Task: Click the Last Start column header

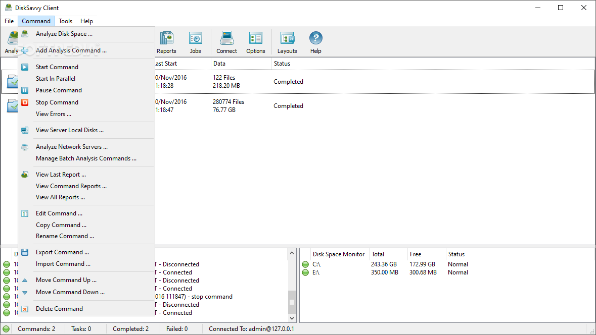Action: coord(182,64)
